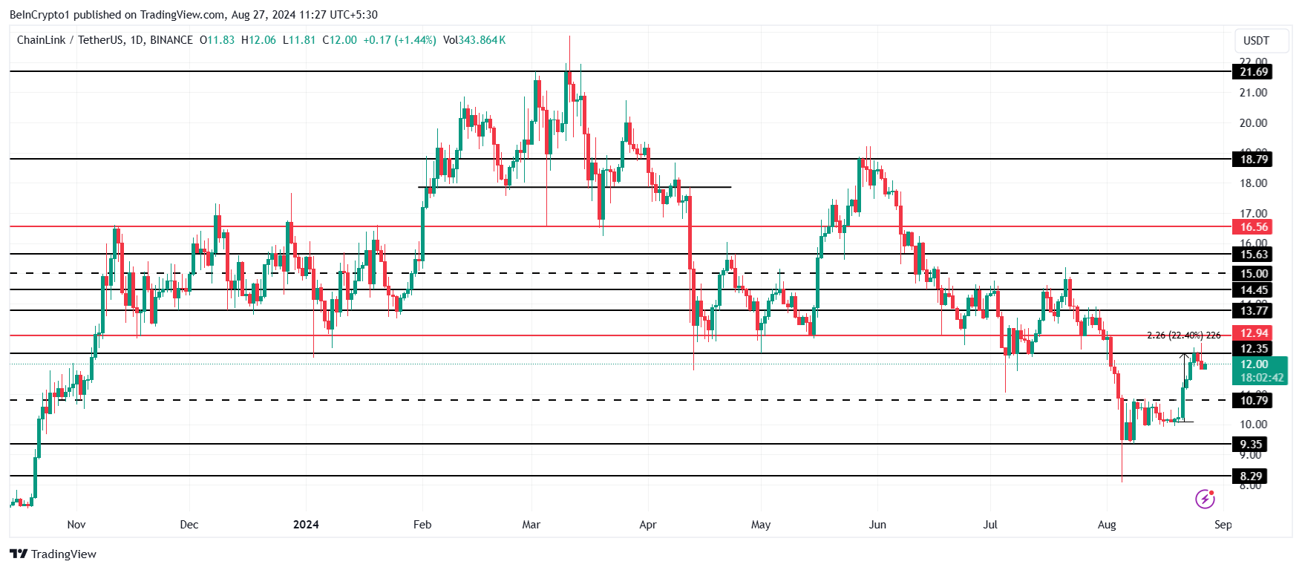Image resolution: width=1302 pixels, height=570 pixels.
Task: Select the dashed 15.00 level label
Action: click(1253, 274)
